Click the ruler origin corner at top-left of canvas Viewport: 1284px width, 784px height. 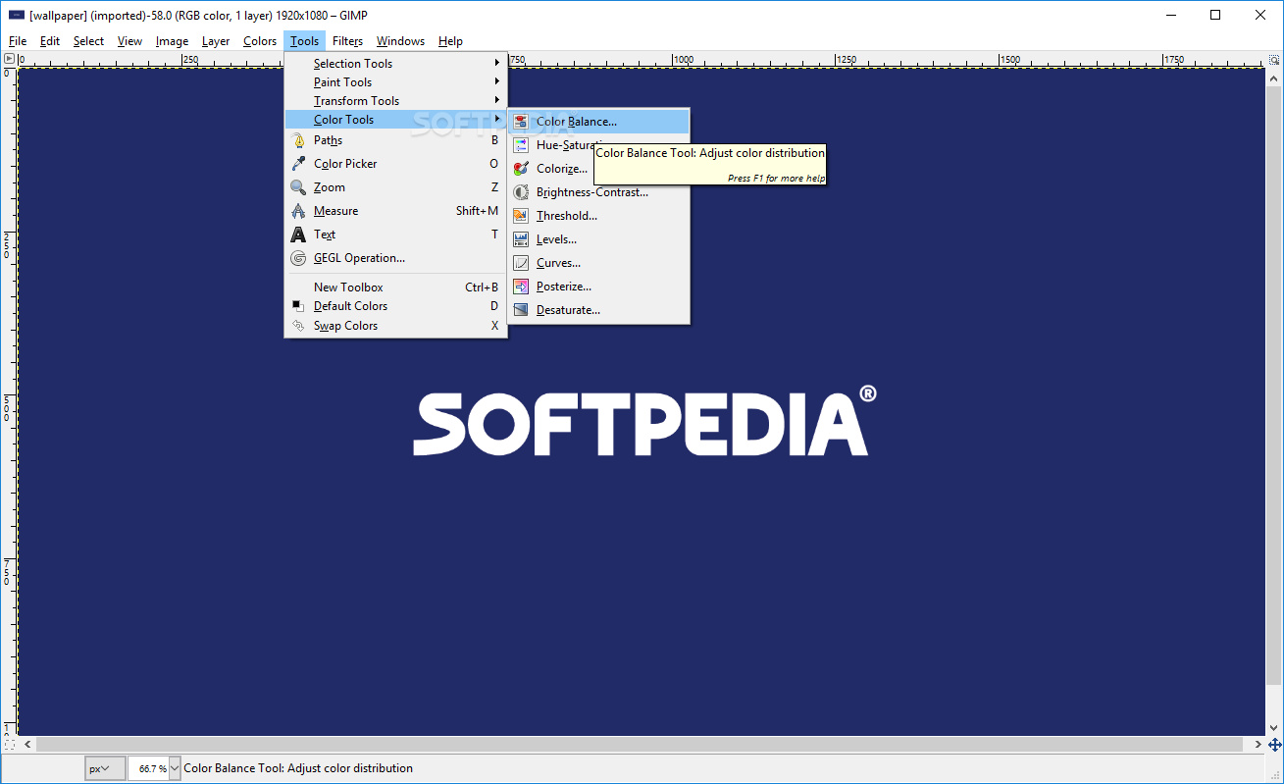point(9,60)
